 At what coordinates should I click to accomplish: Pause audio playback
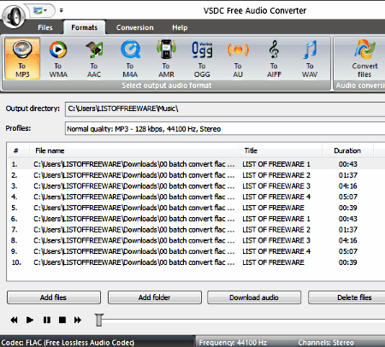tap(47, 321)
